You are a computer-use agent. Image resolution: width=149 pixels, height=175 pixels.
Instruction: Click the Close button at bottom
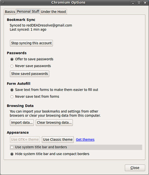(x=135, y=168)
